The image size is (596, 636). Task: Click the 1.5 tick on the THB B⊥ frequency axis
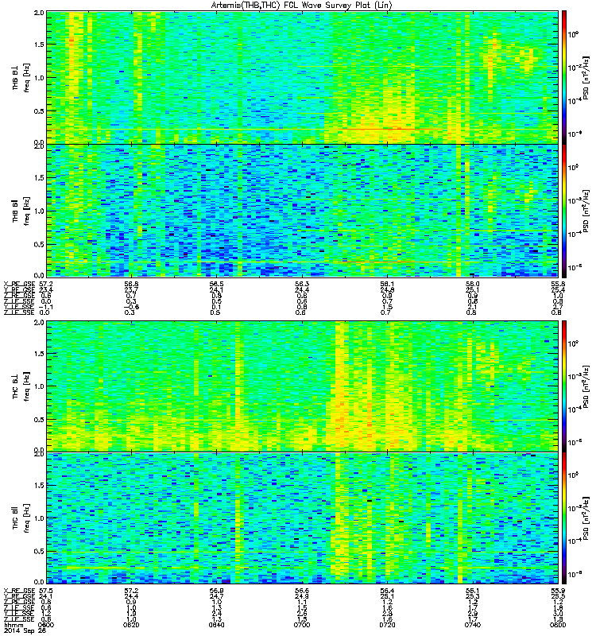click(x=39, y=45)
